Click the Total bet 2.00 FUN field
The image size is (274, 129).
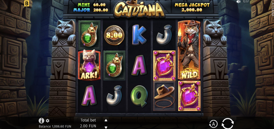88,123
